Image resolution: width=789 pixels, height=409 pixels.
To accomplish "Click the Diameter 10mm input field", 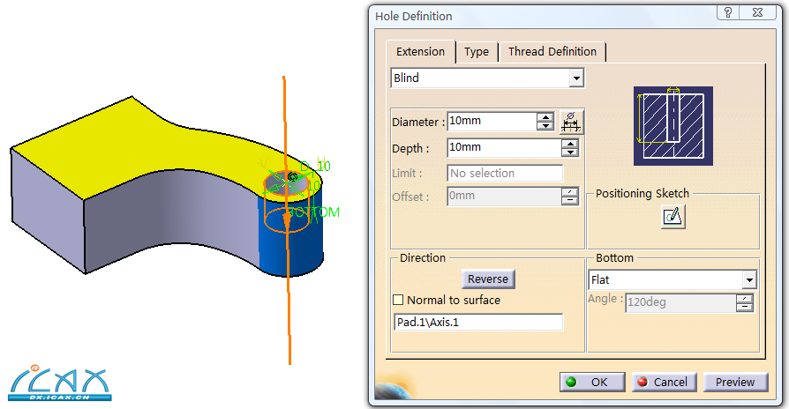I will pos(492,121).
